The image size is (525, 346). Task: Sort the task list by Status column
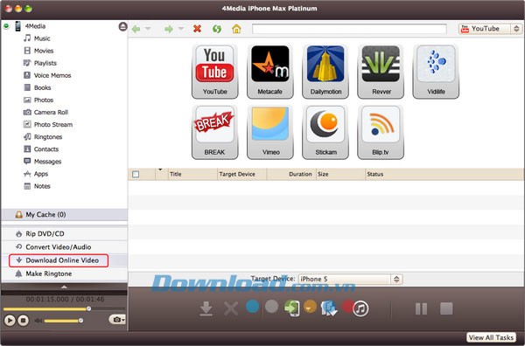[x=444, y=174]
